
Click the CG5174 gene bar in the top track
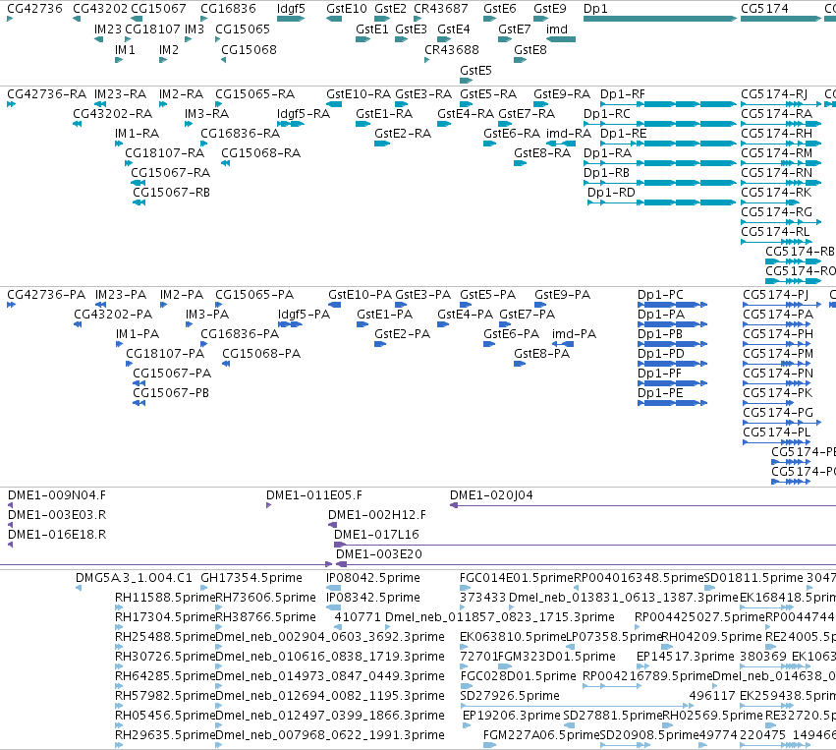pyautogui.click(x=781, y=19)
